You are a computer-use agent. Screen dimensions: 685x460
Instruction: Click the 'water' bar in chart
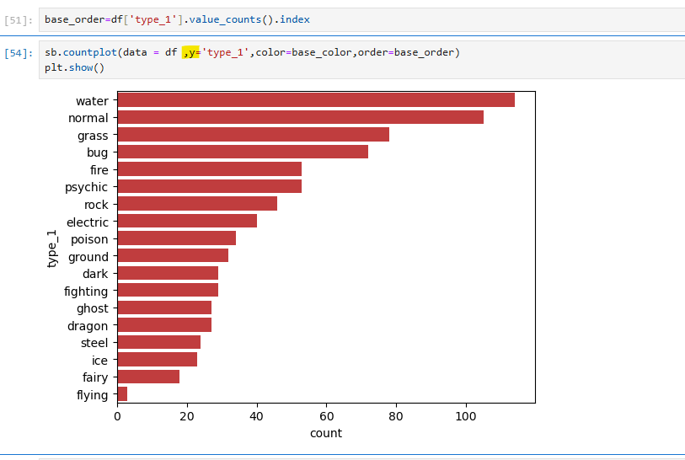316,100
